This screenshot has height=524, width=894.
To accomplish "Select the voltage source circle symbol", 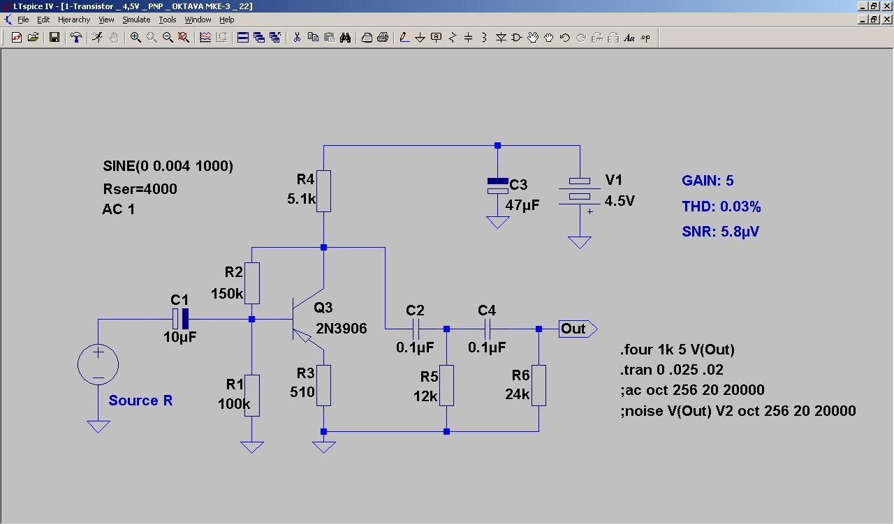I will [x=98, y=364].
